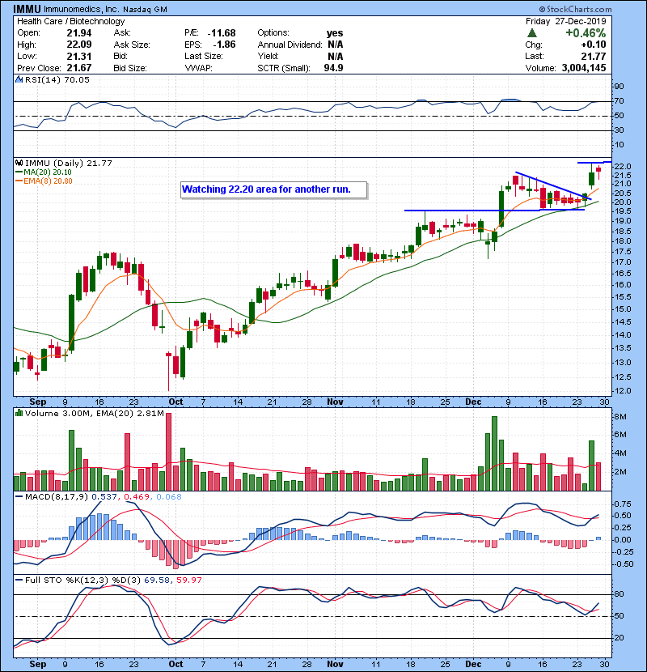
Task: Select the High value 22.09
Action: (x=79, y=45)
